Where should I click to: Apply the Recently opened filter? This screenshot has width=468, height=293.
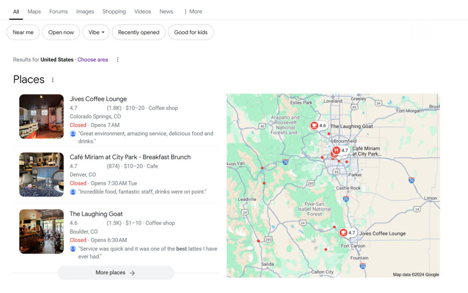point(138,33)
